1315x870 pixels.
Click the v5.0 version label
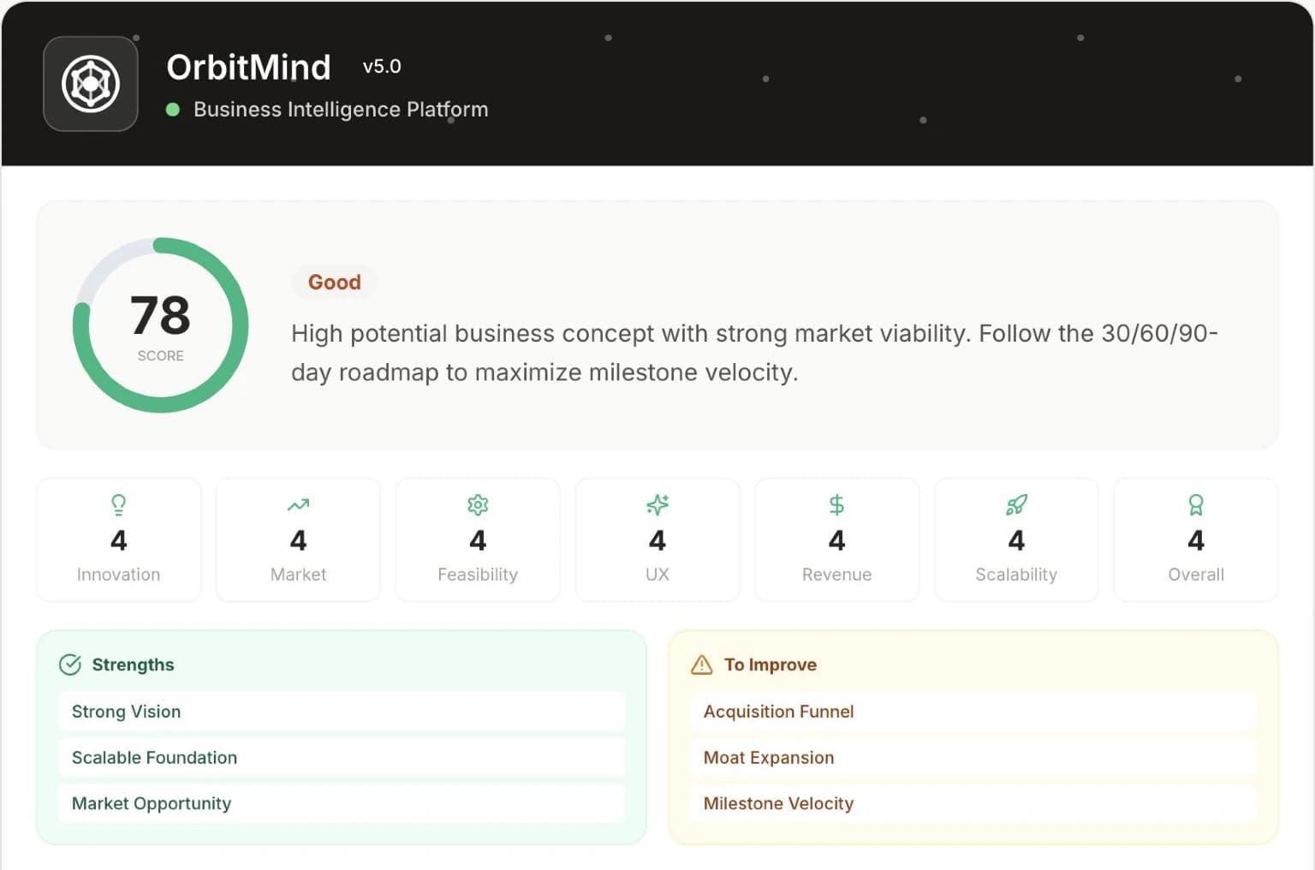[x=382, y=67]
